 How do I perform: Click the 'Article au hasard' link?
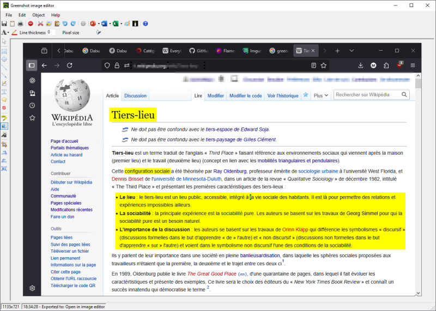66,155
